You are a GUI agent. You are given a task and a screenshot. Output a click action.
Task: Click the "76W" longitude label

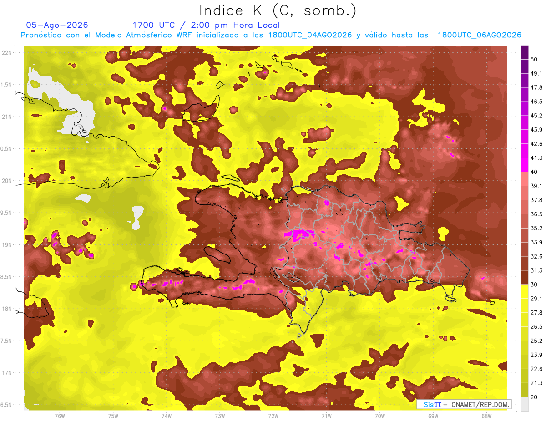coord(60,416)
